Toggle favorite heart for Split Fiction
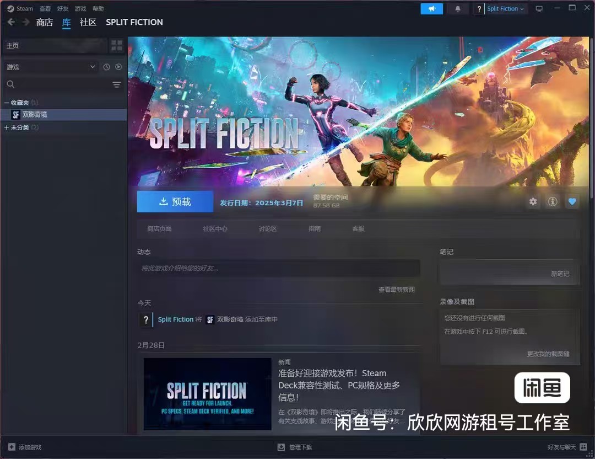The height and width of the screenshot is (459, 595). coord(572,202)
